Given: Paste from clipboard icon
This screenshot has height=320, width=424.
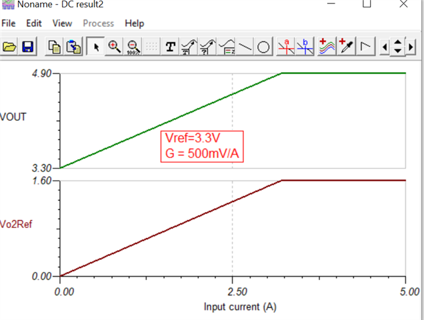Looking at the screenshot, I should (x=73, y=47).
